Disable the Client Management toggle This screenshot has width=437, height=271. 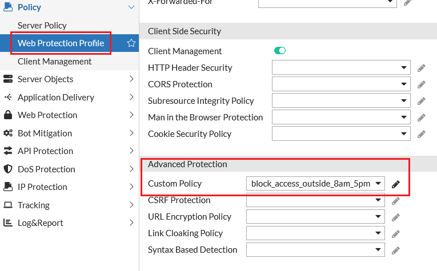pyautogui.click(x=280, y=51)
